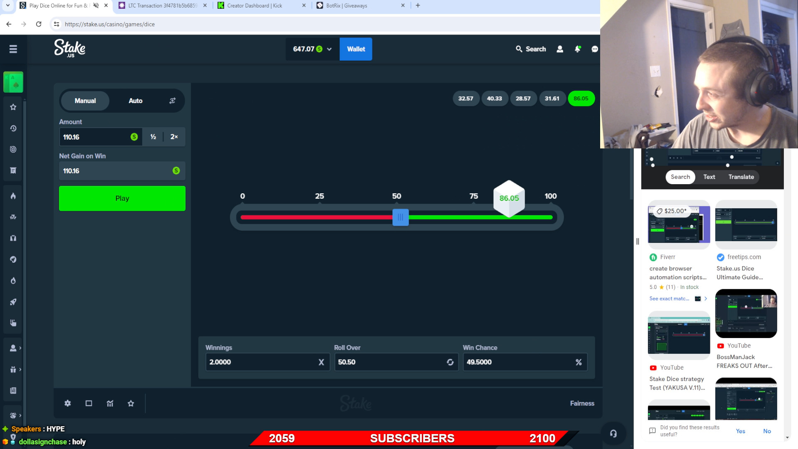The width and height of the screenshot is (798, 449).
Task: Select the Translate tab in Lens panel
Action: (741, 177)
